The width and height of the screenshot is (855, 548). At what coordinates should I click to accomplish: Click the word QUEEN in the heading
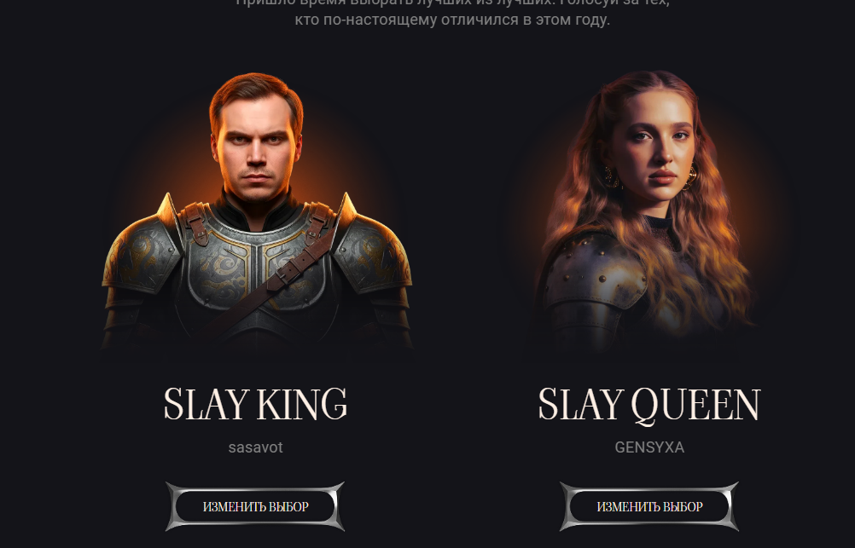pyautogui.click(x=695, y=406)
